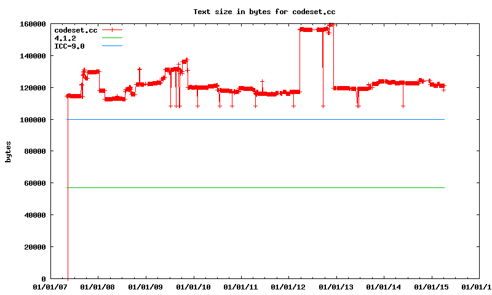Image resolution: width=492 pixels, height=295 pixels.
Task: Select the 01/01/10 x-axis date label
Action: [193, 286]
